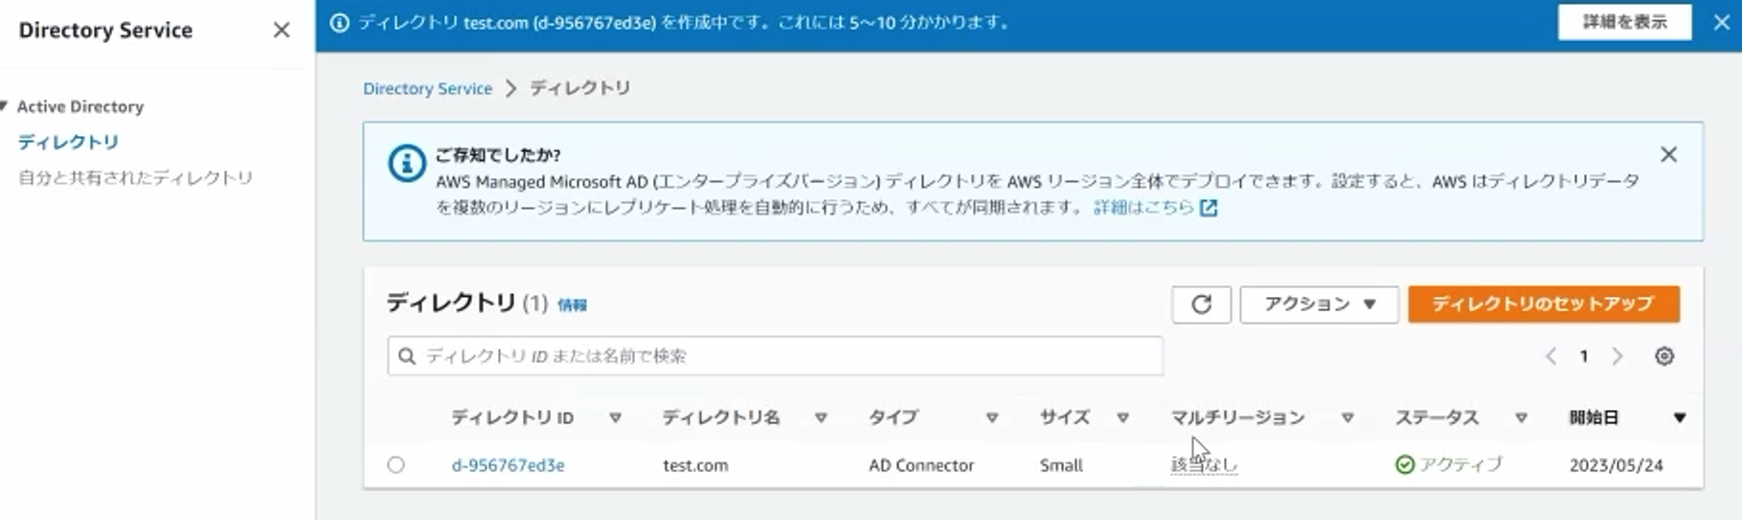Click the 該当なし multi-region value

pyautogui.click(x=1204, y=465)
